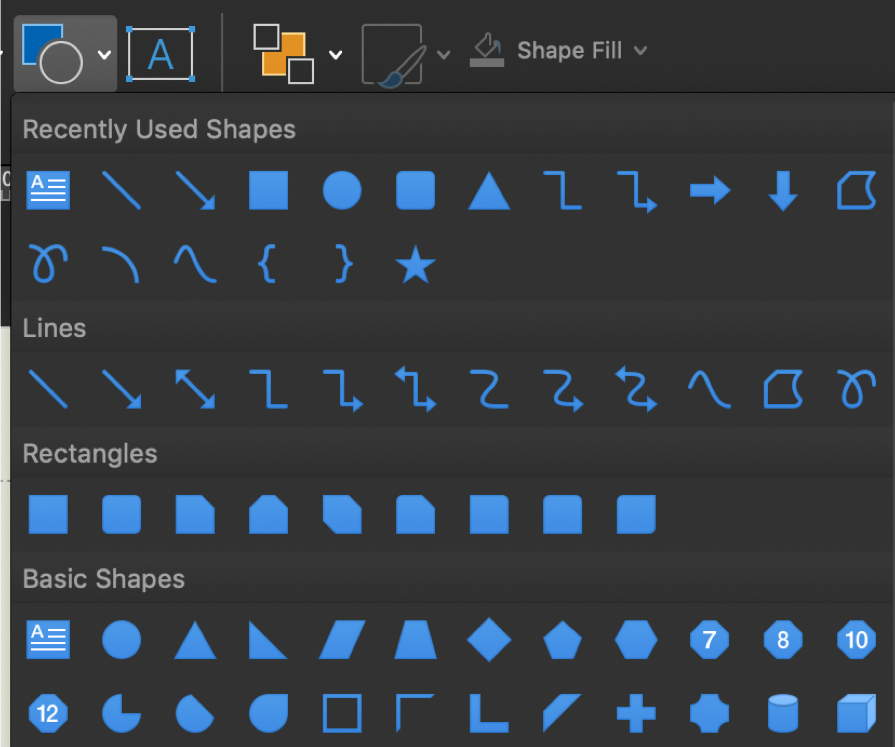Screen dimensions: 895x747
Task: Insert the Left Brace shape
Action: (267, 264)
